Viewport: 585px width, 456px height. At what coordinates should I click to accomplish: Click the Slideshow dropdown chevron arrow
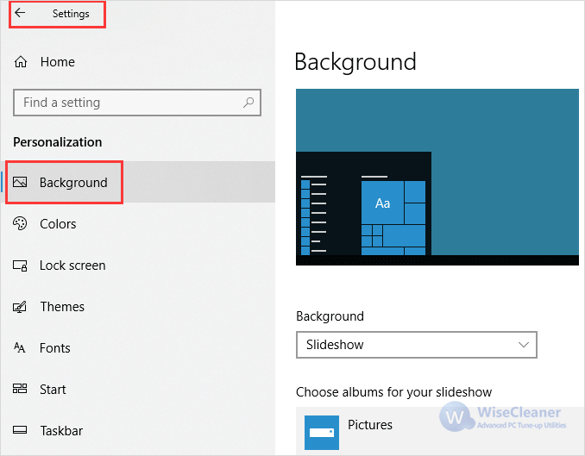pos(524,345)
